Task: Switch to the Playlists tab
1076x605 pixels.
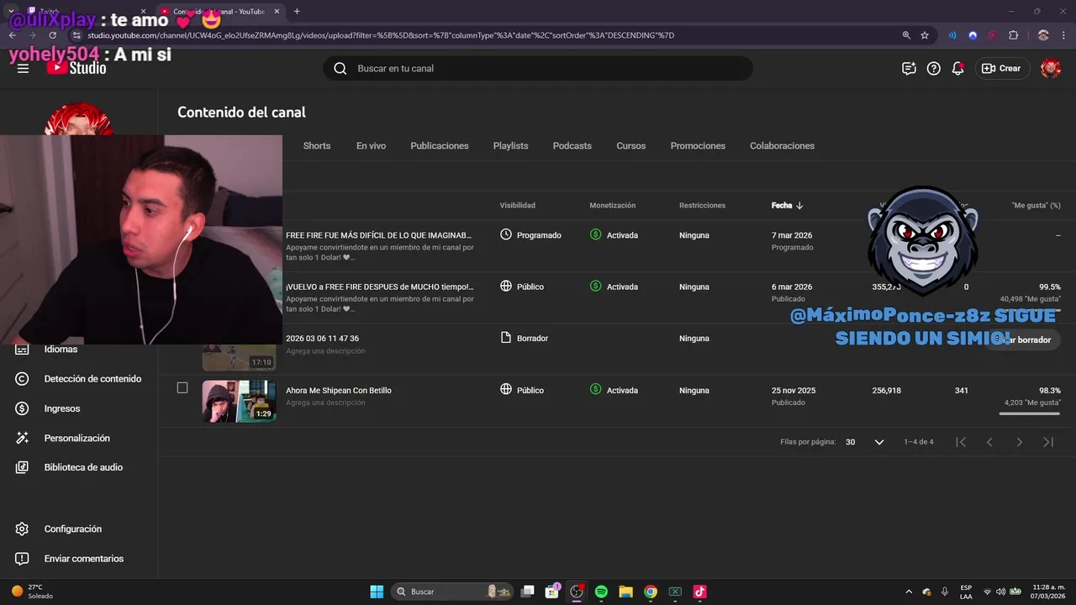Action: pyautogui.click(x=510, y=145)
